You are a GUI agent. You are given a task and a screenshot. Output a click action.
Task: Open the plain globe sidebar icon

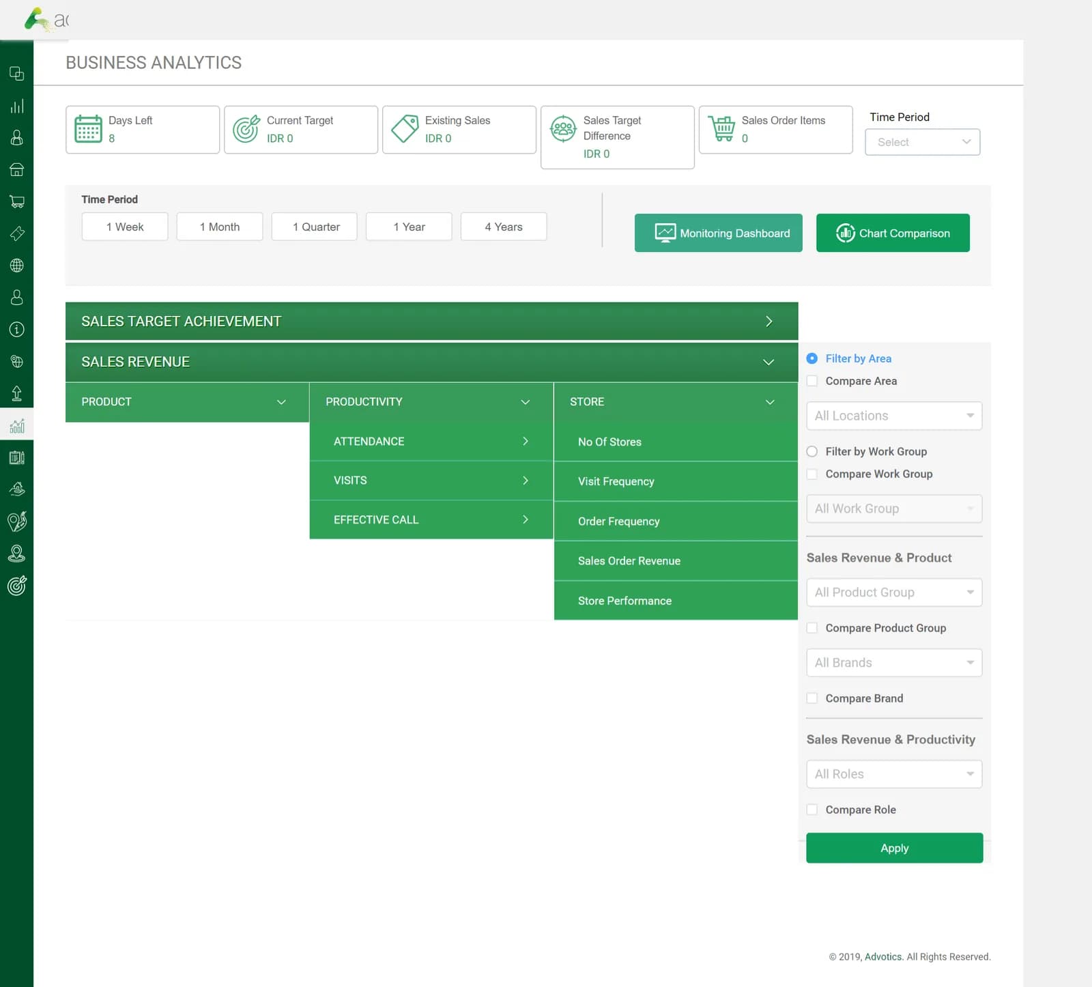click(16, 266)
